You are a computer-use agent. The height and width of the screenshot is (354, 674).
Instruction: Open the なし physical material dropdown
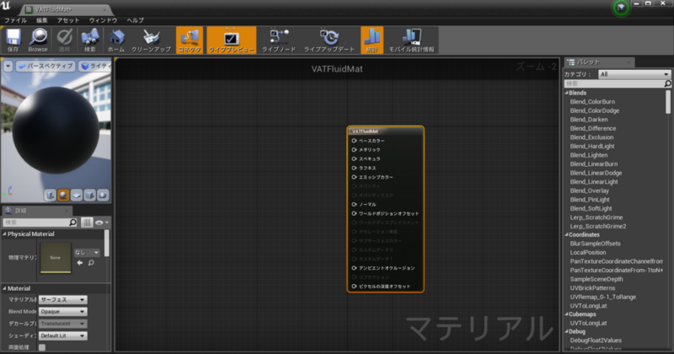pos(87,253)
